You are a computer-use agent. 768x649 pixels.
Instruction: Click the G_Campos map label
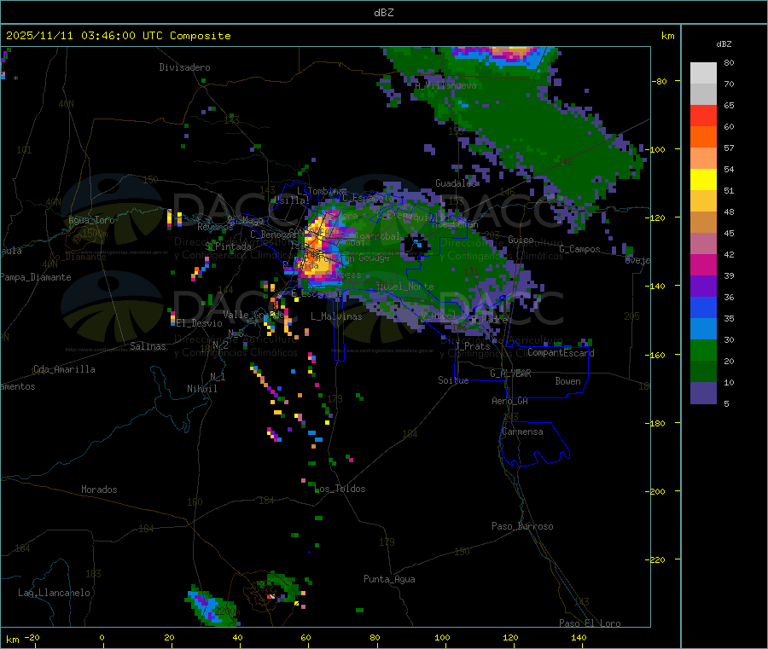click(579, 249)
